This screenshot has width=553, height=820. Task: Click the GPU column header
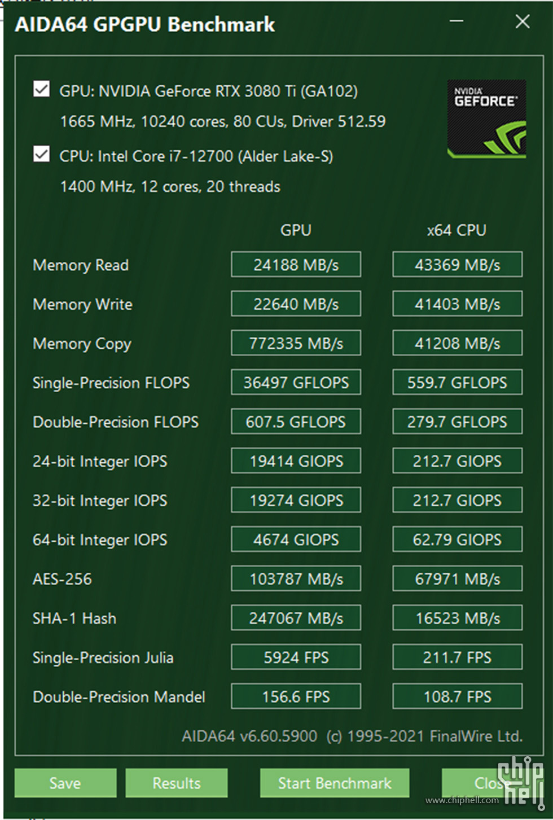pyautogui.click(x=296, y=230)
